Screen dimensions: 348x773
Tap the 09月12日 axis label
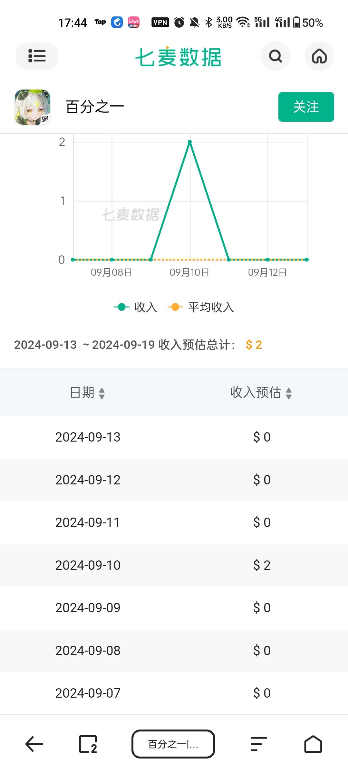click(267, 272)
